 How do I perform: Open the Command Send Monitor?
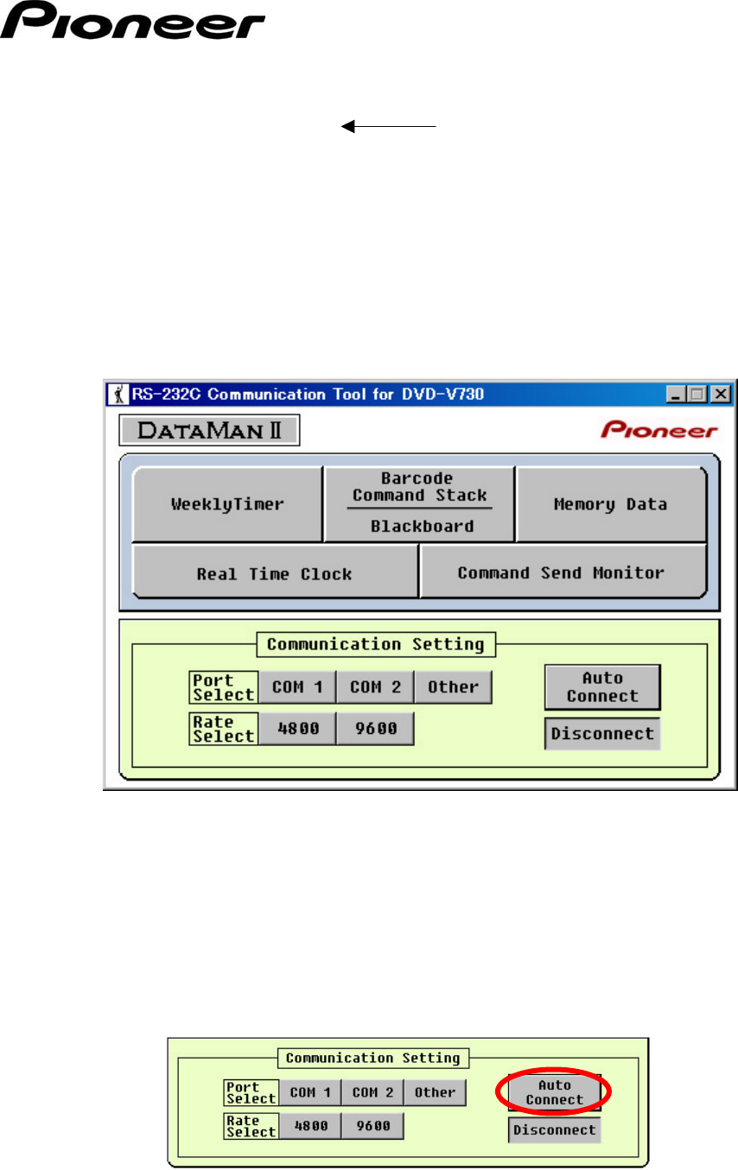tap(563, 572)
